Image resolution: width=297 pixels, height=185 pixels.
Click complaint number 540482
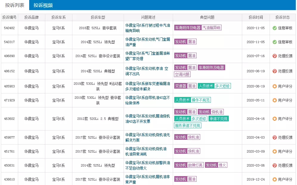point(9,28)
